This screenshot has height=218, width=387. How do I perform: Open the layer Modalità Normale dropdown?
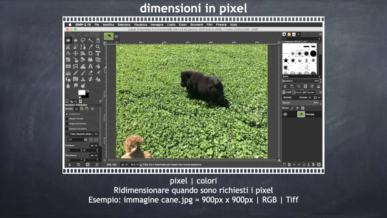point(305,97)
